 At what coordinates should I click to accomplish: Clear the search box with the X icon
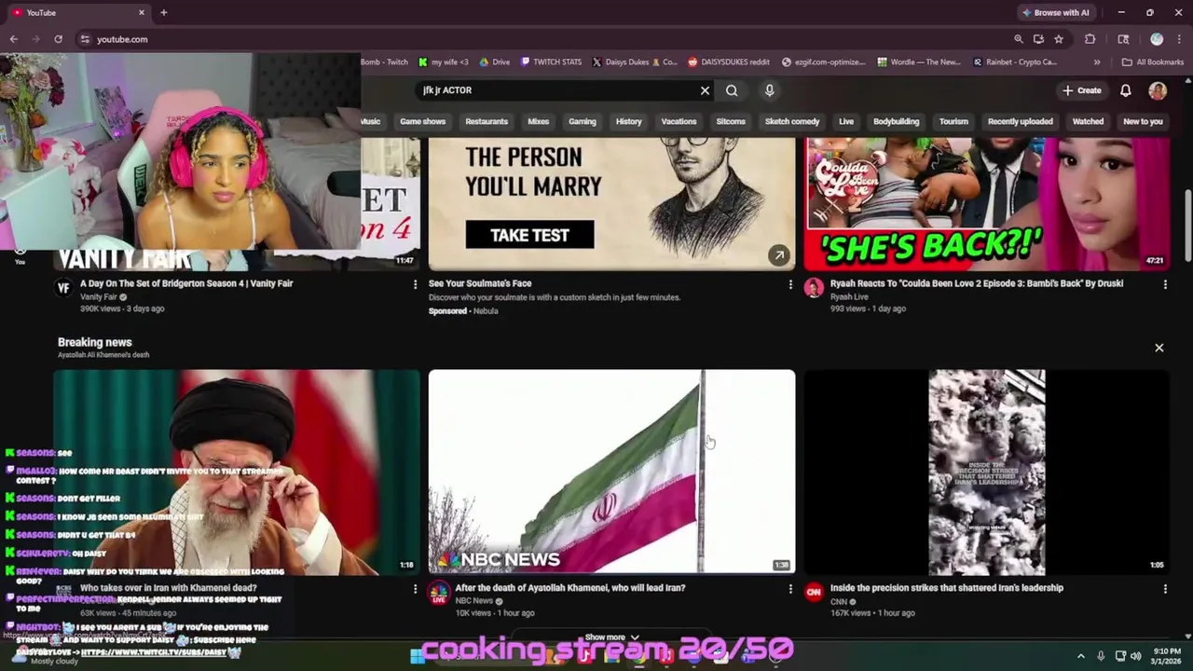pos(705,90)
